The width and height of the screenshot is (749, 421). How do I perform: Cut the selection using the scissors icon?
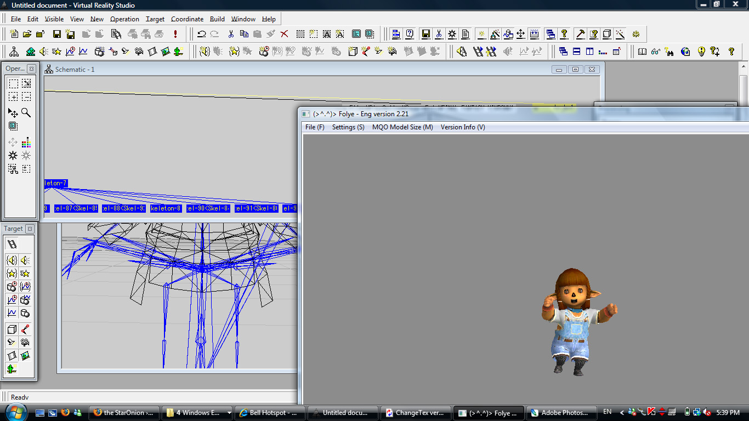[x=231, y=34]
